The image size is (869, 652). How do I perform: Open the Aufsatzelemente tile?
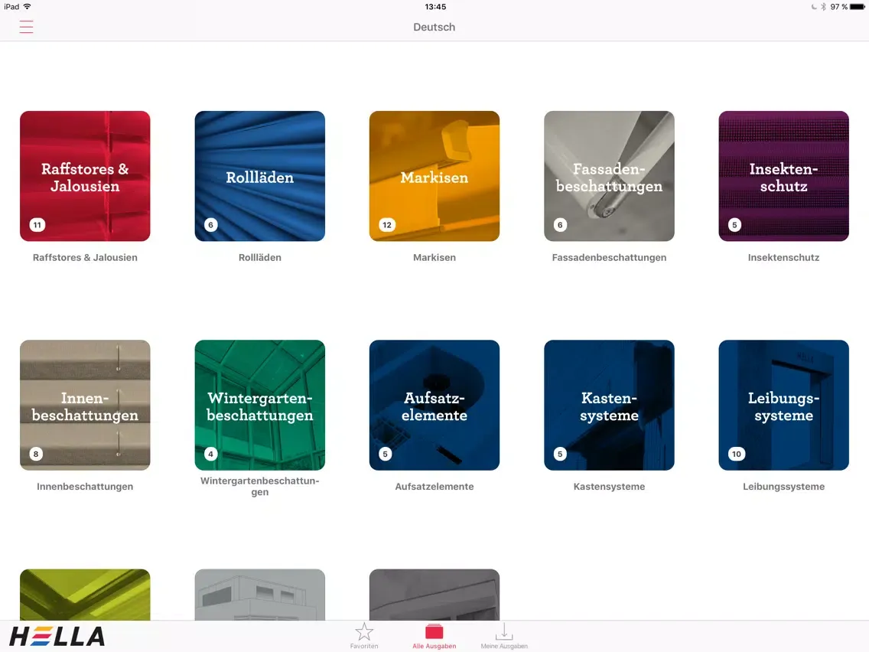434,405
